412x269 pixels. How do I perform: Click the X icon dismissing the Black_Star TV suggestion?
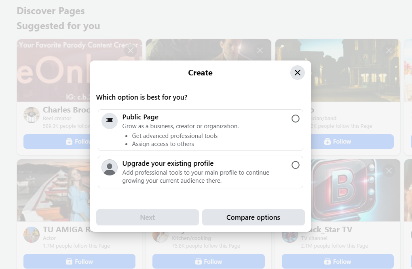coord(389,171)
